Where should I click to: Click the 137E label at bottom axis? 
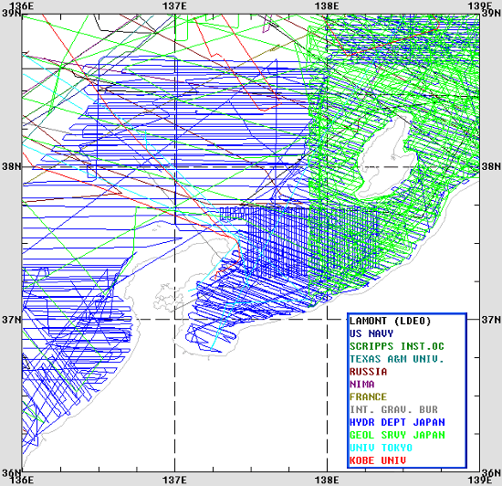(175, 481)
